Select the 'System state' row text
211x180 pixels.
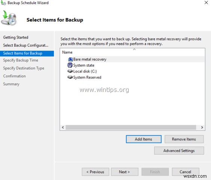coord(84,65)
